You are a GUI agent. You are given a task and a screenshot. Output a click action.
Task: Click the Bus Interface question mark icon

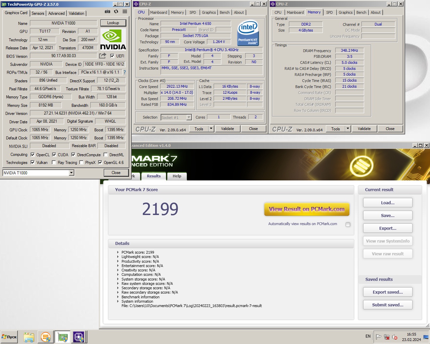point(125,72)
